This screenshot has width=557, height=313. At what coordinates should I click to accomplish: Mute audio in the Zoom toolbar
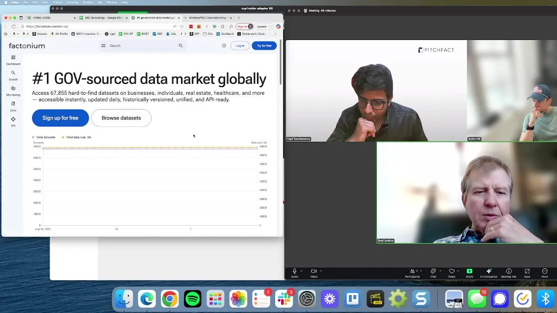coord(295,273)
